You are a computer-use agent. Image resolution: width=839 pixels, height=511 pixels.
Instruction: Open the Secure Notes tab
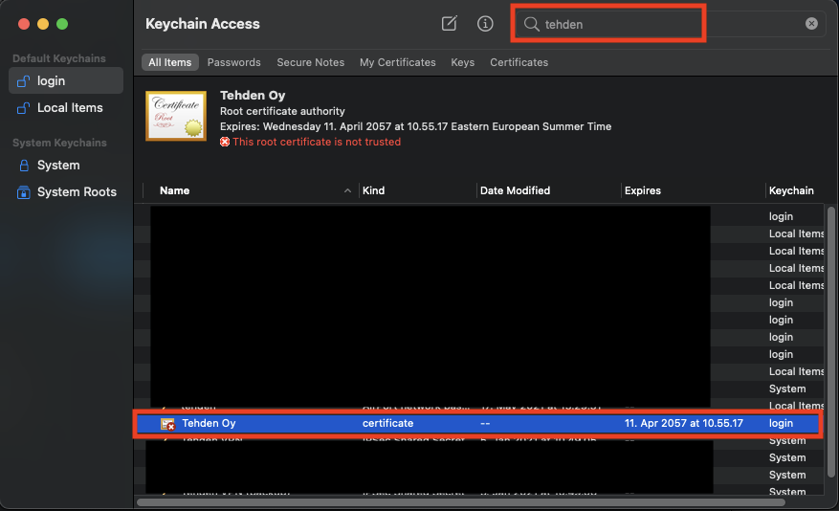tap(310, 62)
